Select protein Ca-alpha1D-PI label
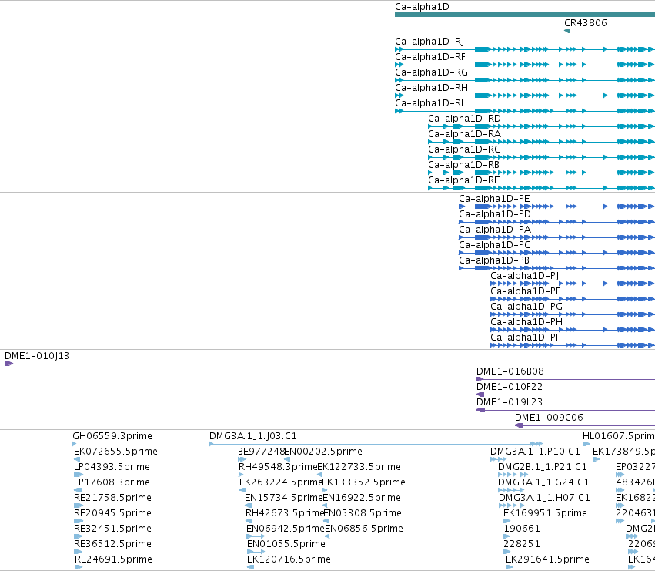This screenshot has width=655, height=571. [524, 338]
